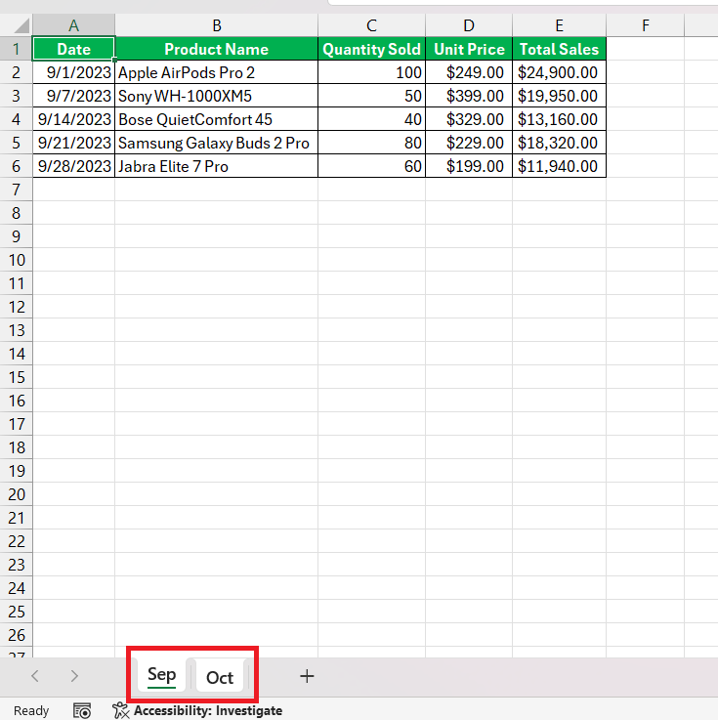
Task: Select the 9/28/2023 date cell
Action: coord(73,166)
